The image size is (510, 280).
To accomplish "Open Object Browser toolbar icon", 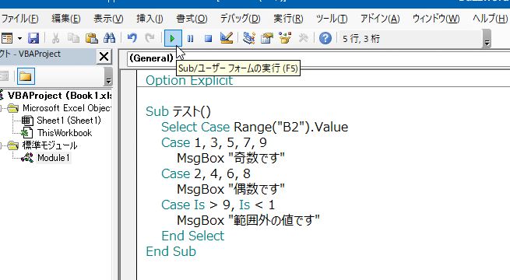I will (285, 38).
